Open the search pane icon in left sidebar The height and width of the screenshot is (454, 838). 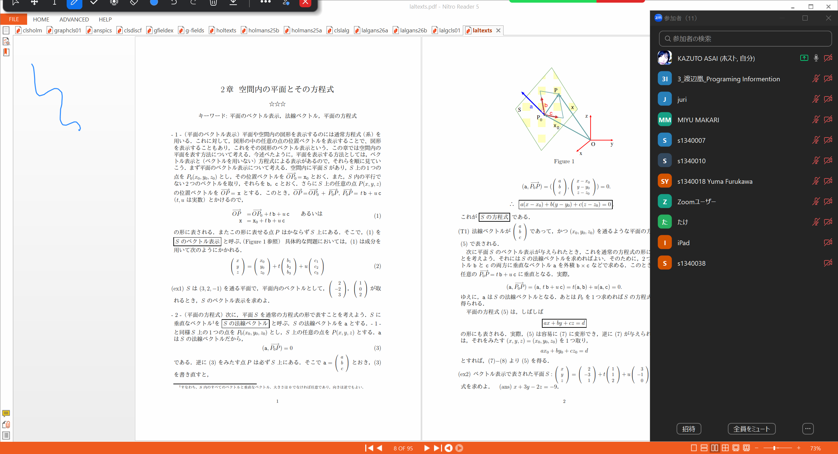(x=6, y=41)
